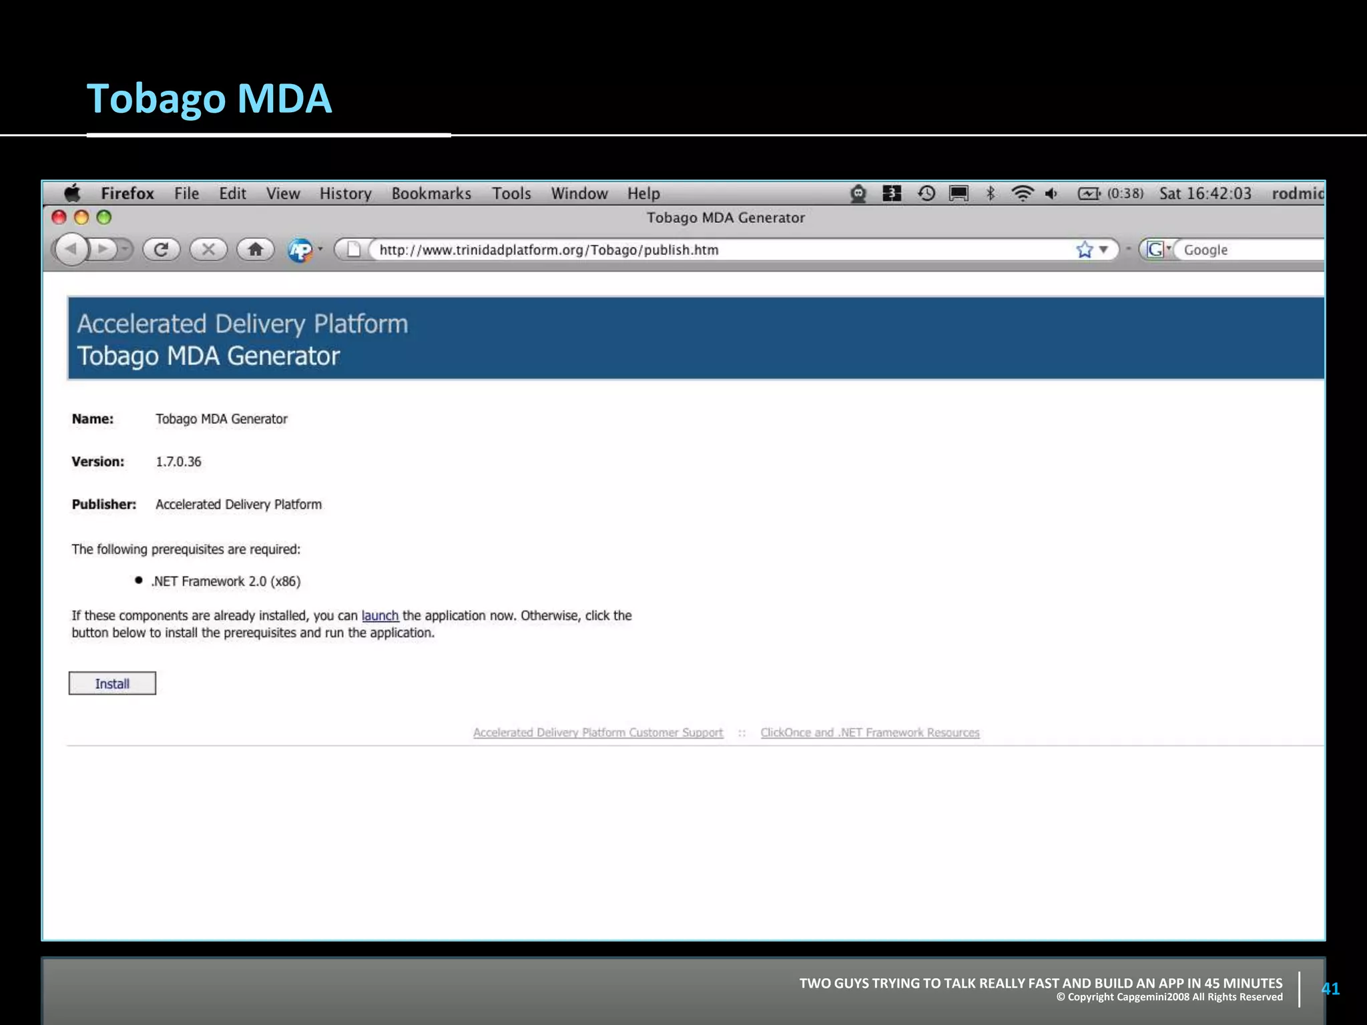Image resolution: width=1367 pixels, height=1025 pixels.
Task: Open the Bookmarks menu
Action: coord(431,194)
